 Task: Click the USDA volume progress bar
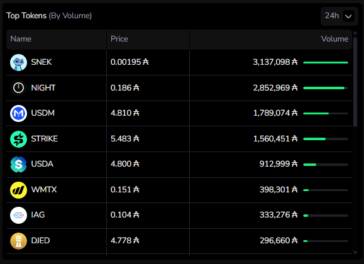[x=326, y=165]
